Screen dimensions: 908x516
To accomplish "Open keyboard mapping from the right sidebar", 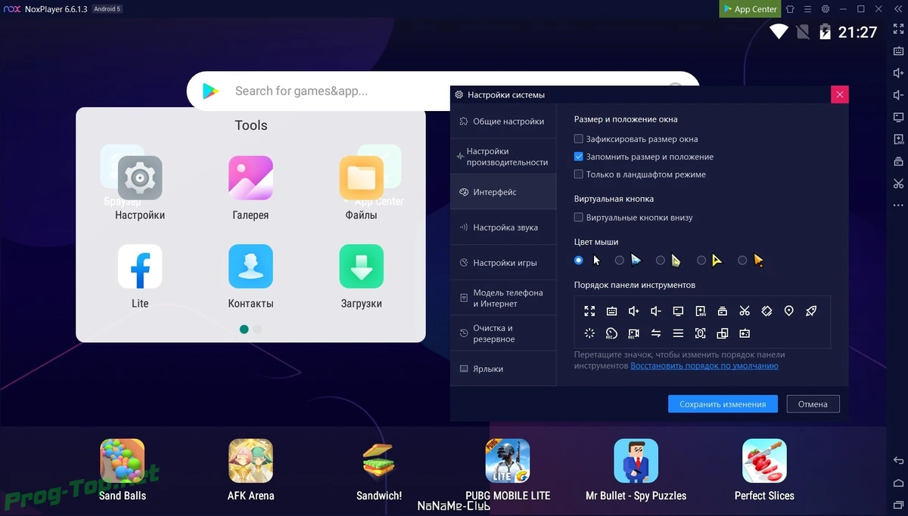I will [898, 51].
